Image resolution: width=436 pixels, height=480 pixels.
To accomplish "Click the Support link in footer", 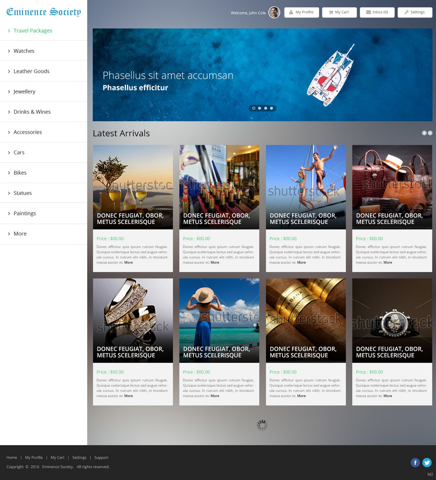I will point(101,457).
